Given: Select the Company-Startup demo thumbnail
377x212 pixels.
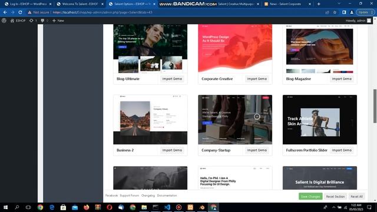Looking at the screenshot, I should [x=235, y=120].
